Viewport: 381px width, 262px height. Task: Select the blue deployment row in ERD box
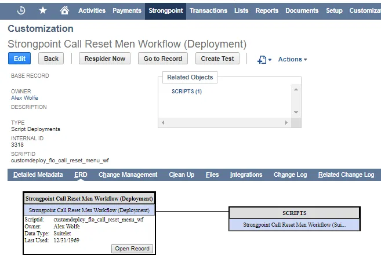pyautogui.click(x=89, y=210)
